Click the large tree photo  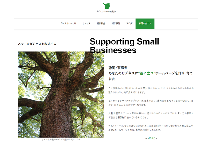(61, 94)
